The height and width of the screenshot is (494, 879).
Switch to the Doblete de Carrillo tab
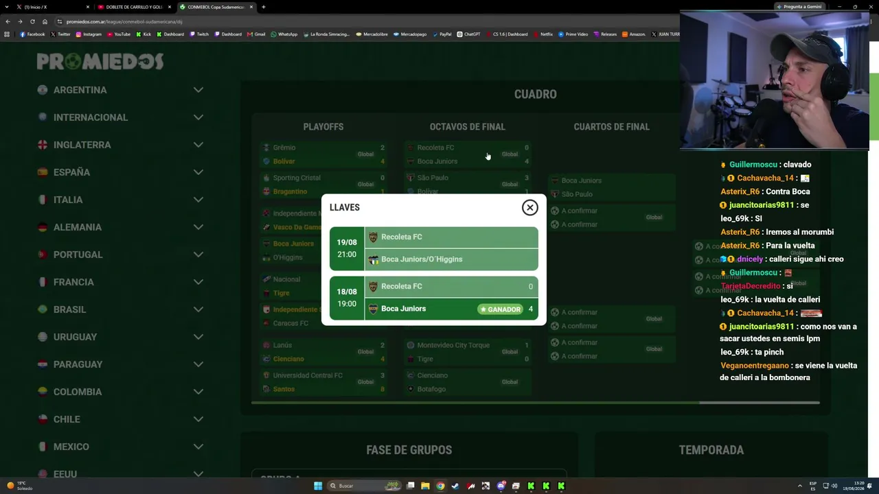tap(134, 7)
